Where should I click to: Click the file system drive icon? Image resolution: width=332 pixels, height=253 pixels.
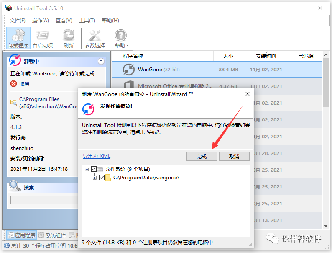[x=100, y=169]
